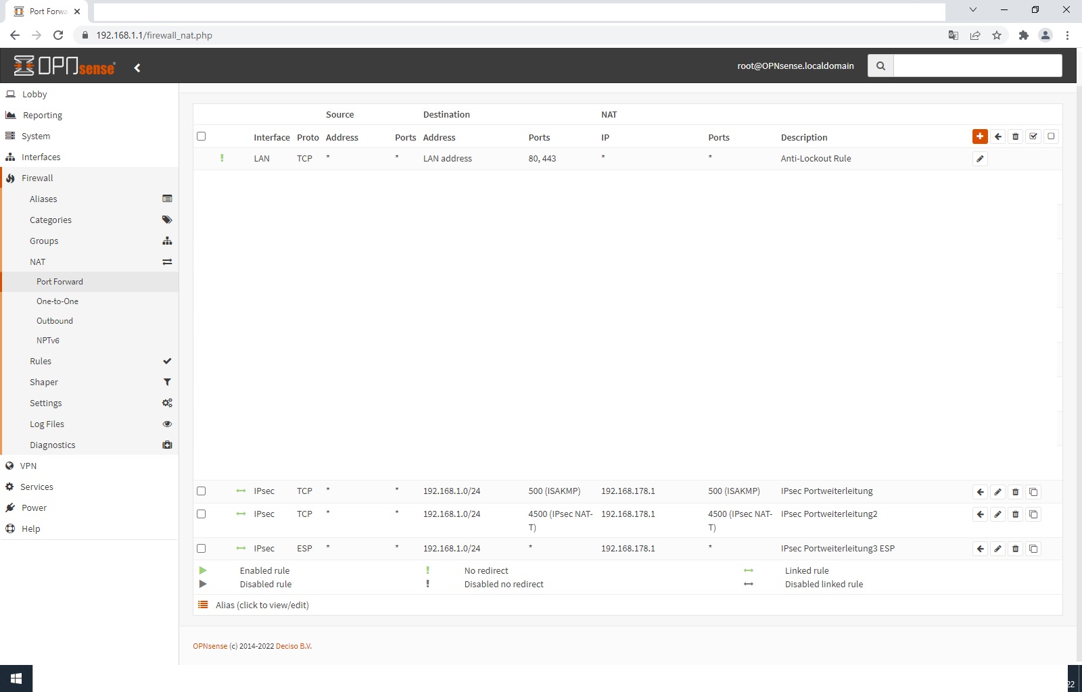Open the One-to-One NAT page
Image resolution: width=1082 pixels, height=692 pixels.
coord(89,301)
